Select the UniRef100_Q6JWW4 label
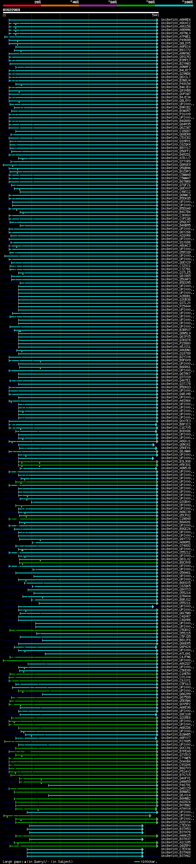 click(176, 451)
